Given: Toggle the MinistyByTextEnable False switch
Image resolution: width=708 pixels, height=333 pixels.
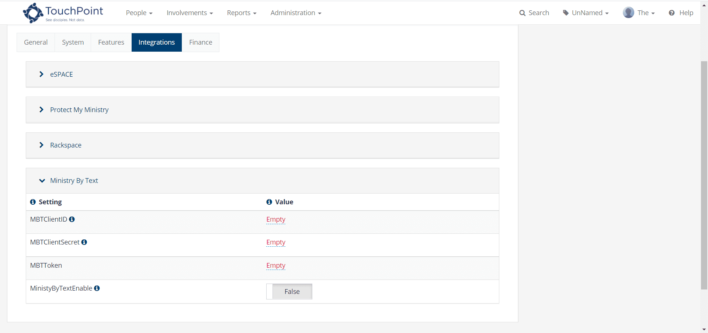Looking at the screenshot, I should [289, 291].
